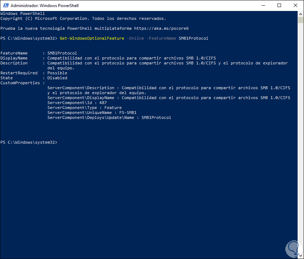The height and width of the screenshot is (259, 304).
Task: Click the scrollbar down arrow
Action: pos(301,256)
